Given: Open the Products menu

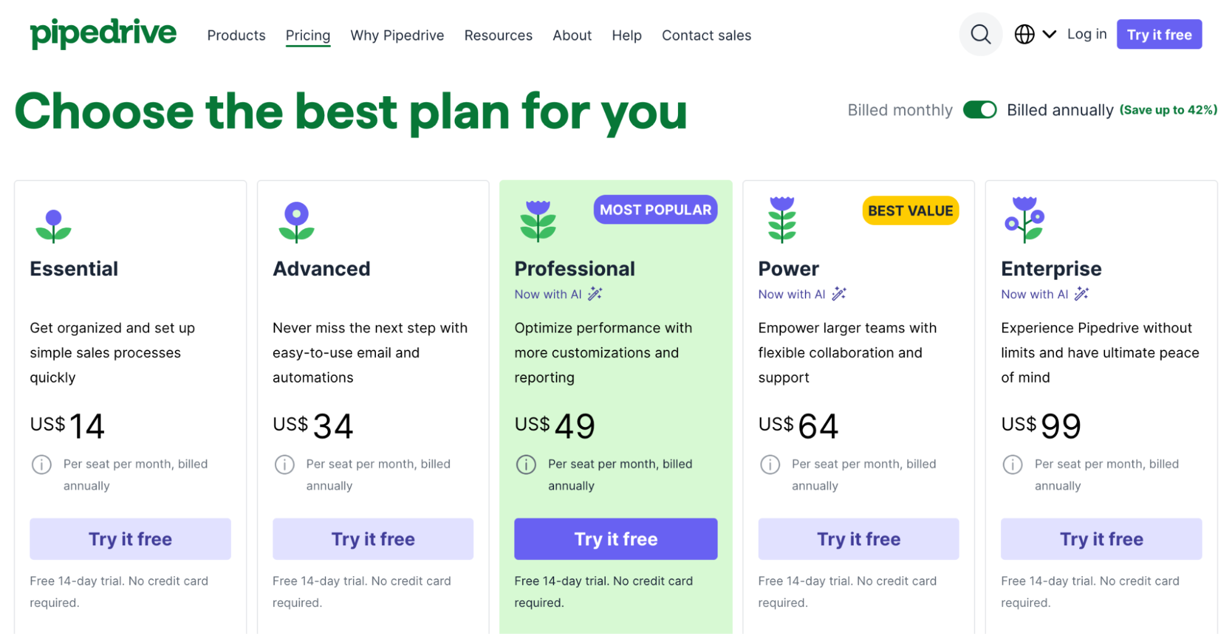Looking at the screenshot, I should [x=236, y=36].
